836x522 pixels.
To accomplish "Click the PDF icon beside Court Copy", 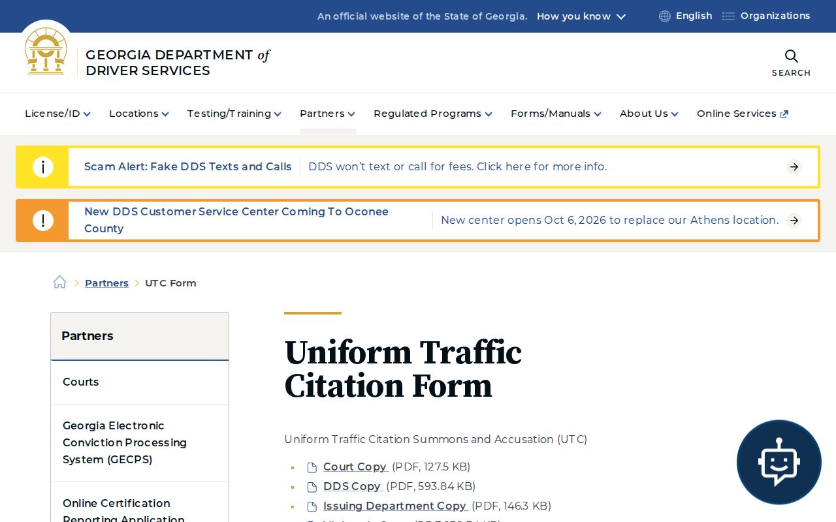I will 312,467.
